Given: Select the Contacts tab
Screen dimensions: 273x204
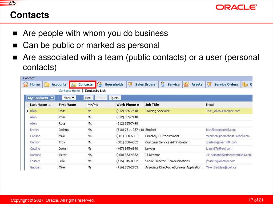Looking at the screenshot, I should coord(83,85).
